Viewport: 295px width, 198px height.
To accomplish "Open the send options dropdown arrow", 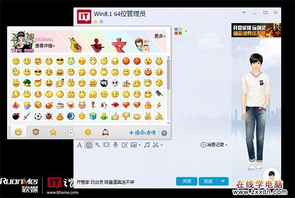I will 223,181.
